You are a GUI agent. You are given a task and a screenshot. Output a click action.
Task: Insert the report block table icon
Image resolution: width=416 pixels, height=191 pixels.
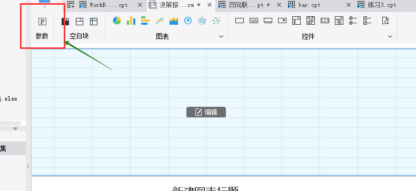[x=94, y=22]
